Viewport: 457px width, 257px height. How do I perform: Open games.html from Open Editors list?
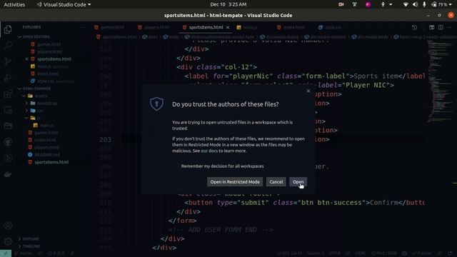(49, 44)
